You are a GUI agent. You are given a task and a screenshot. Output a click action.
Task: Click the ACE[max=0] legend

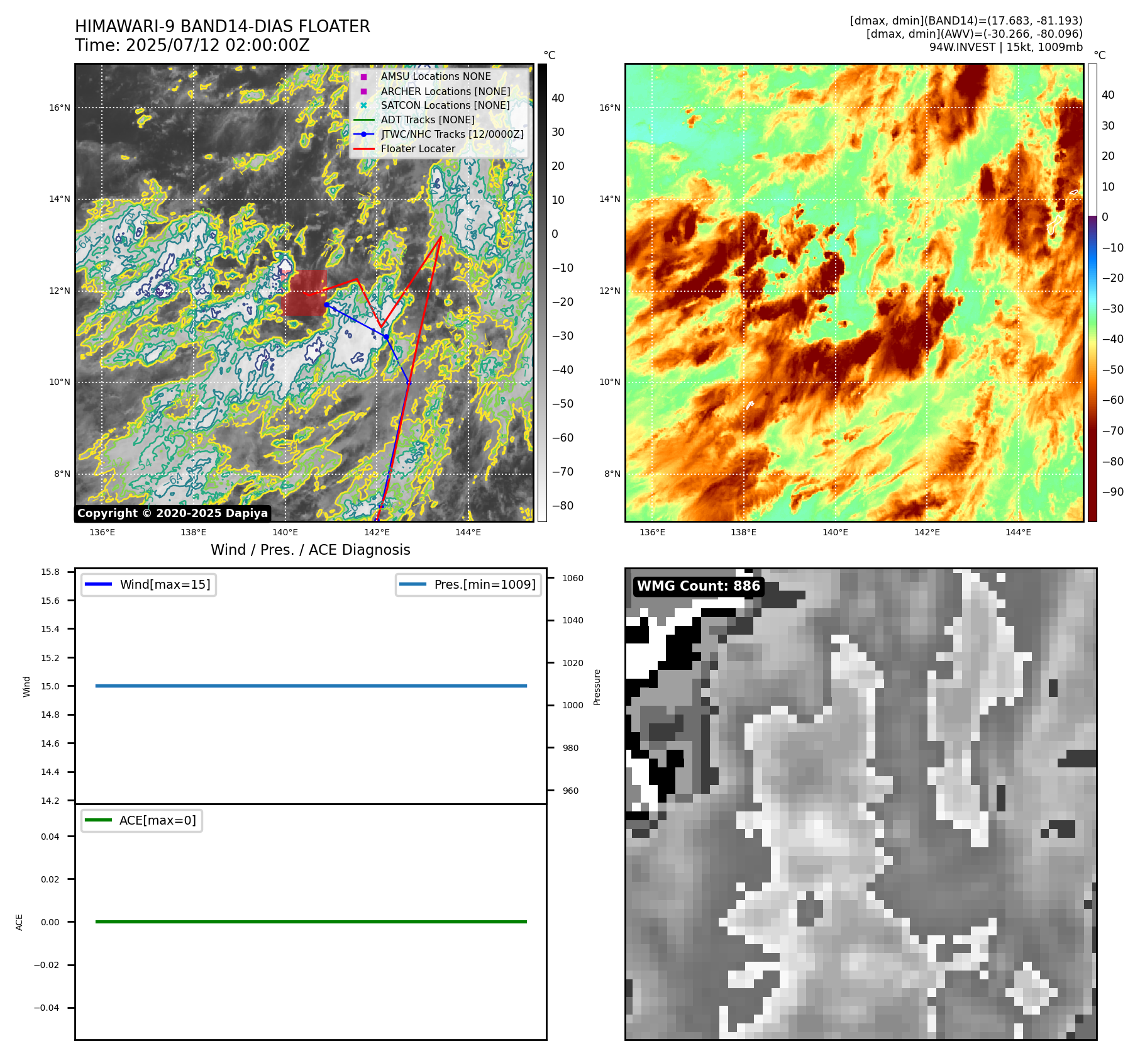coord(141,820)
